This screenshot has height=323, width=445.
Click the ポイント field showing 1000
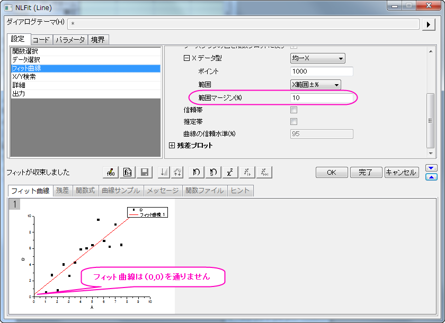(x=322, y=71)
